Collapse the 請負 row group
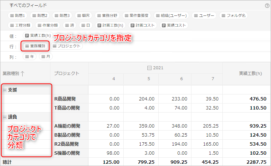 click(5, 117)
